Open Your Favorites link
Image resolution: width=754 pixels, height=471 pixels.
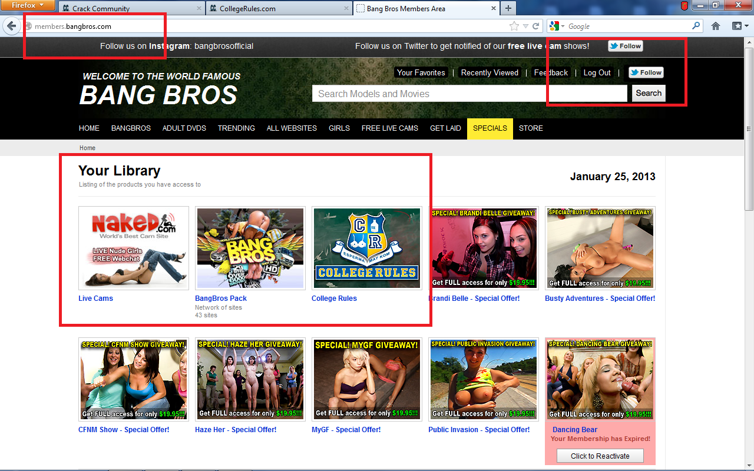(421, 72)
